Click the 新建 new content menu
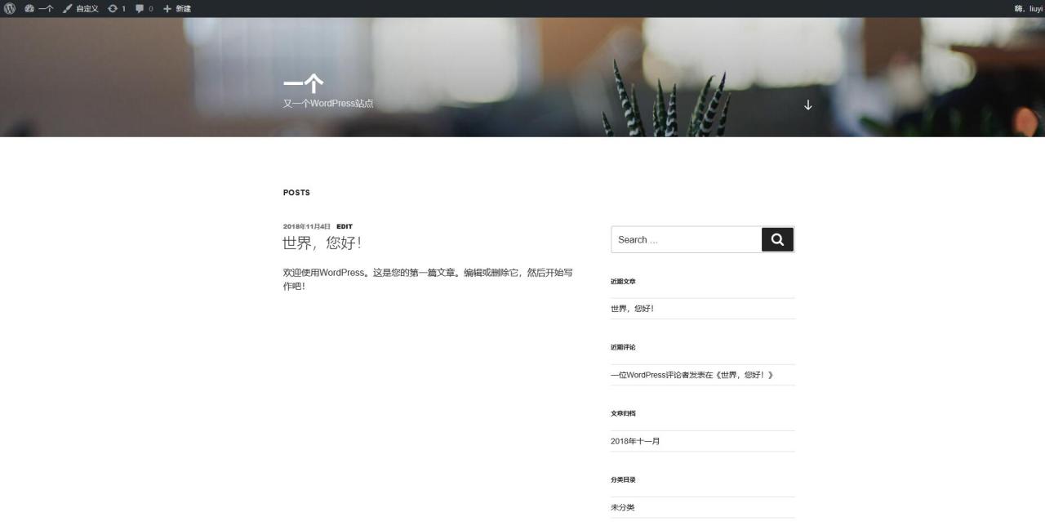 point(177,8)
